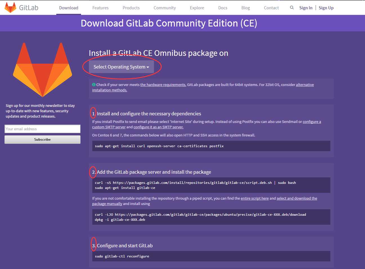
Task: Click the GitLab wordmark text
Action: coord(29,8)
